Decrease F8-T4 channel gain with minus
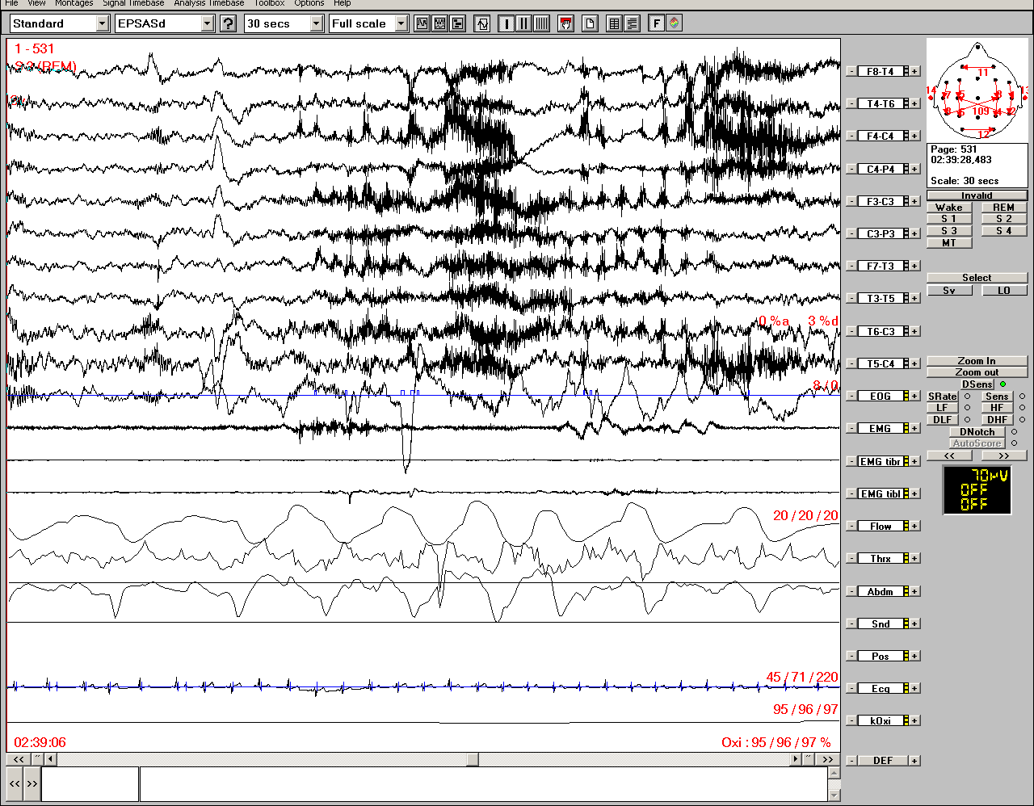Screen dimensions: 1034x806 (851, 72)
